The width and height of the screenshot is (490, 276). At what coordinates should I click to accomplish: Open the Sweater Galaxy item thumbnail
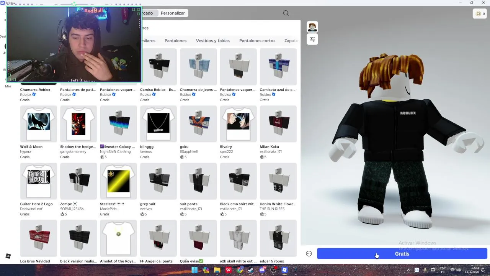(x=118, y=124)
